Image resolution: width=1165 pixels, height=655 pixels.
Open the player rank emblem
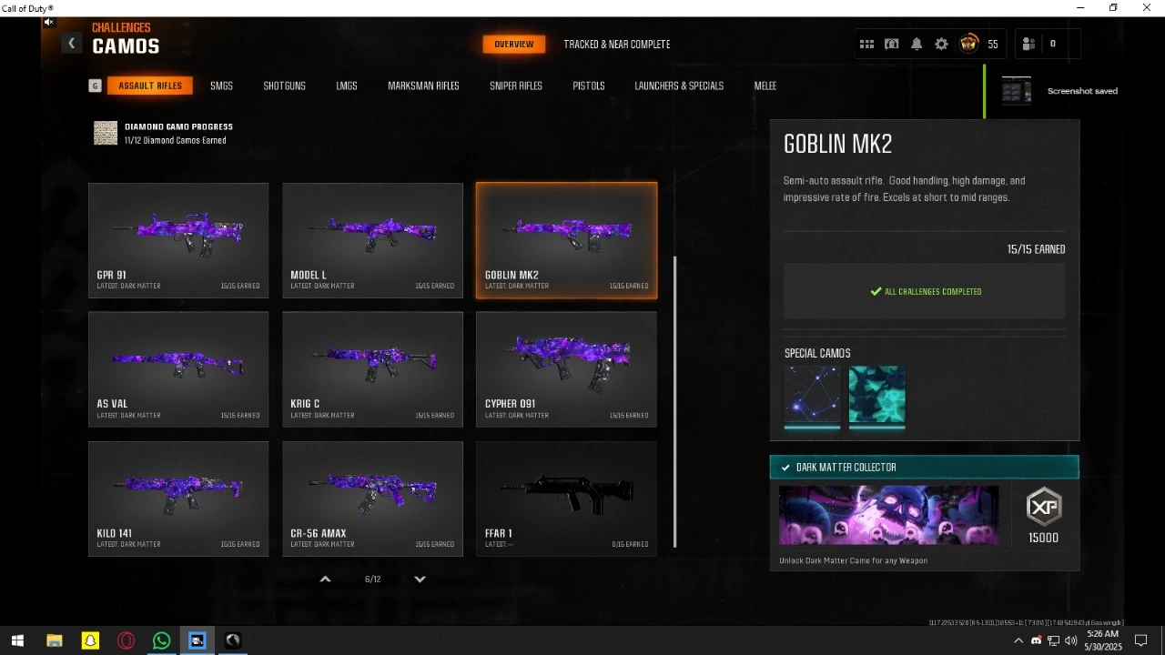pyautogui.click(x=968, y=44)
